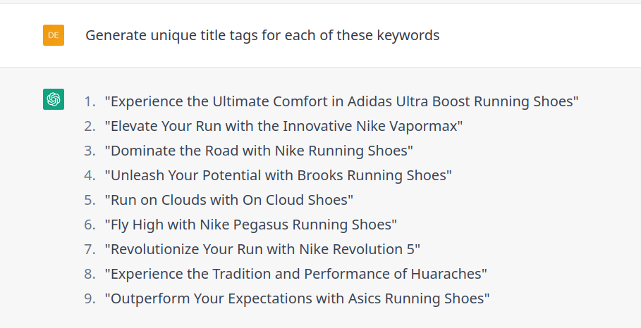Viewport: 641px width, 328px height.
Task: Select the Nike Vapormax title line
Action: click(x=283, y=126)
